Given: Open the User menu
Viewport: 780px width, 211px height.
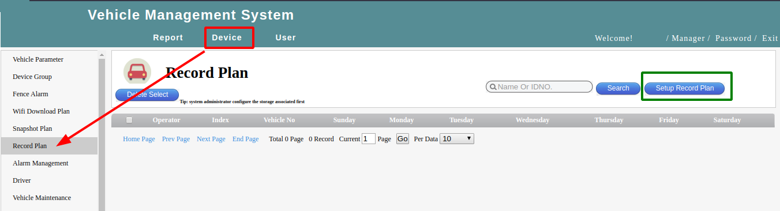Looking at the screenshot, I should [286, 37].
